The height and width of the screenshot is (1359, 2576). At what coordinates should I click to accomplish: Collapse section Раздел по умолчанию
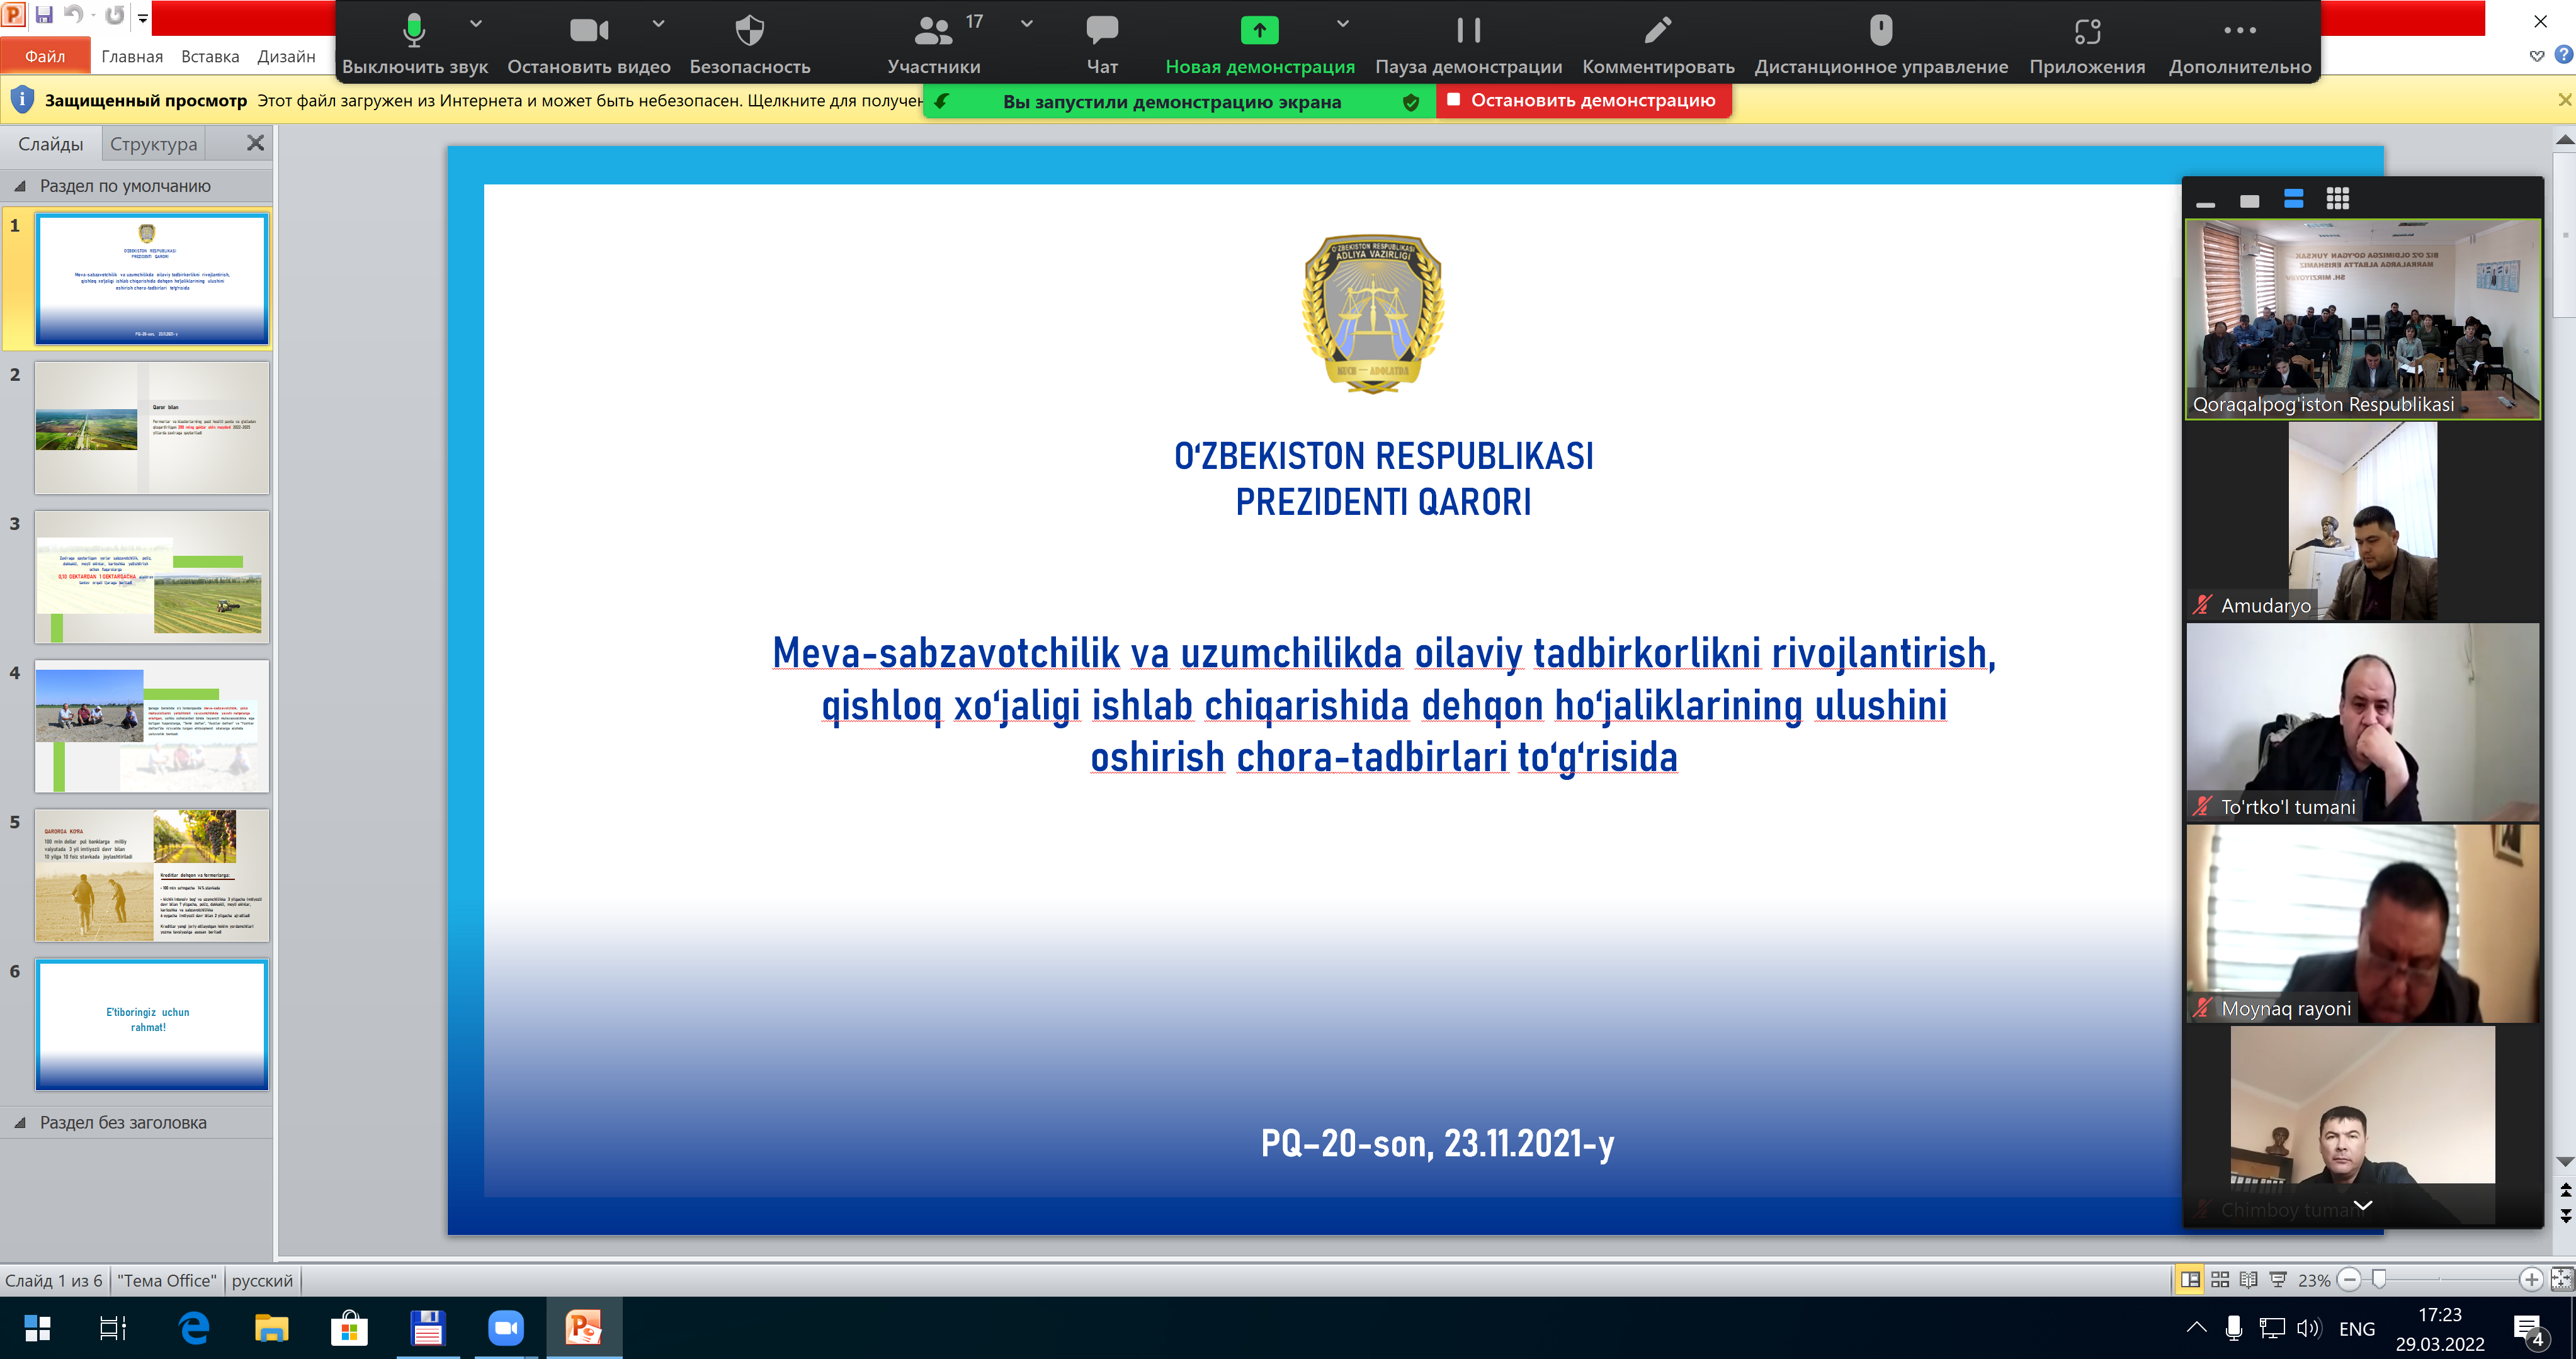pyautogui.click(x=20, y=186)
